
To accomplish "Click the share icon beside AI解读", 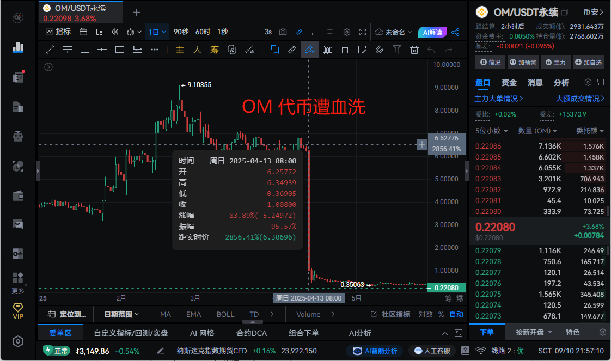I will [x=455, y=32].
